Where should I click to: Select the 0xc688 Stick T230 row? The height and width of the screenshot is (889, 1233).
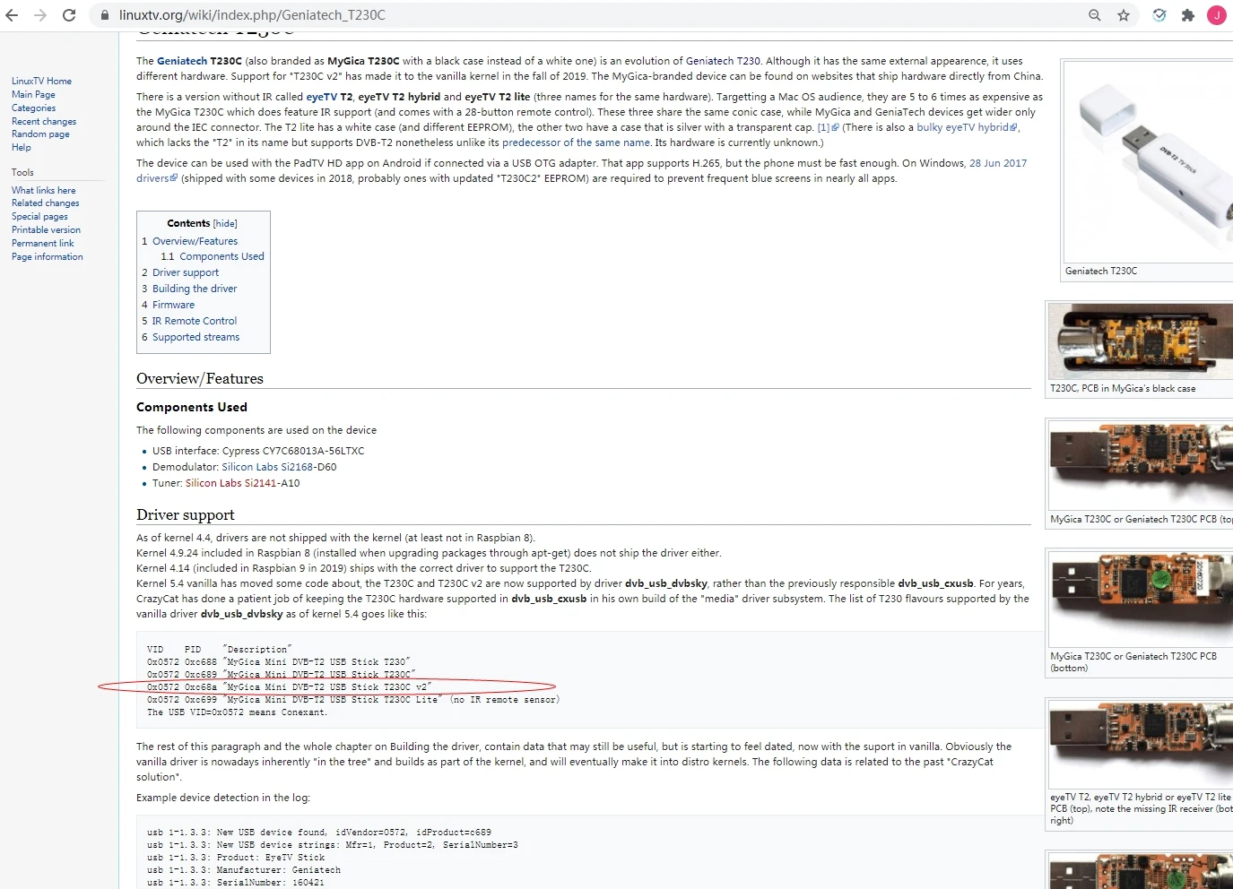(279, 662)
